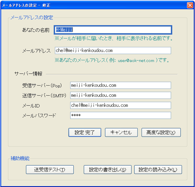Click 設定の読み込み(L) import button
This screenshot has height=187, width=195.
(158, 170)
